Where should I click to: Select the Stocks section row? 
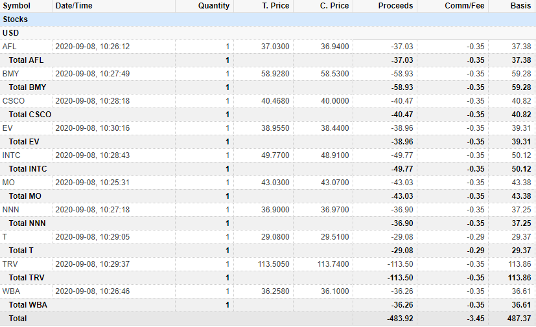(x=268, y=19)
